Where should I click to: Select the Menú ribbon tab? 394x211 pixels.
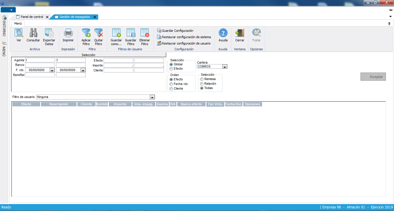pos(18,24)
